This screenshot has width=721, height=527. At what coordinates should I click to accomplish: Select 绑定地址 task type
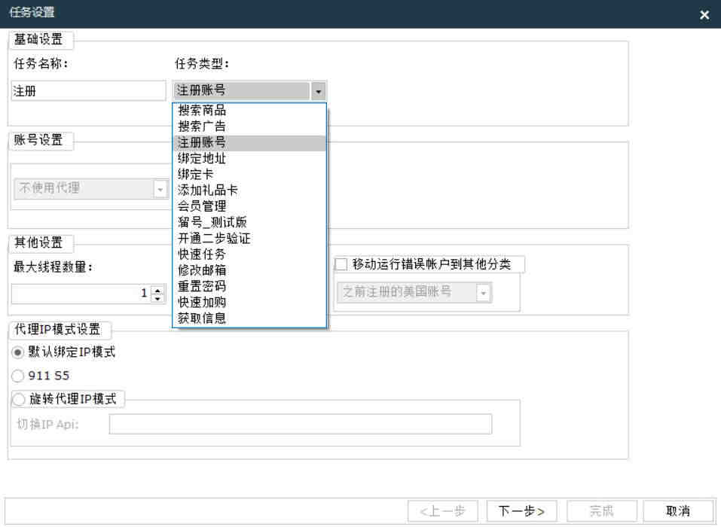click(249, 159)
